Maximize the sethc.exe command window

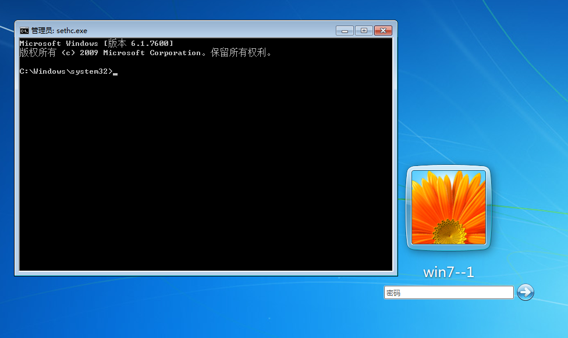tap(364, 31)
